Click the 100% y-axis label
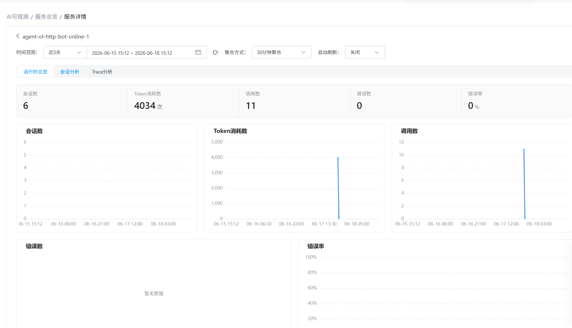Screen dimensions: 572x328 coord(311,257)
